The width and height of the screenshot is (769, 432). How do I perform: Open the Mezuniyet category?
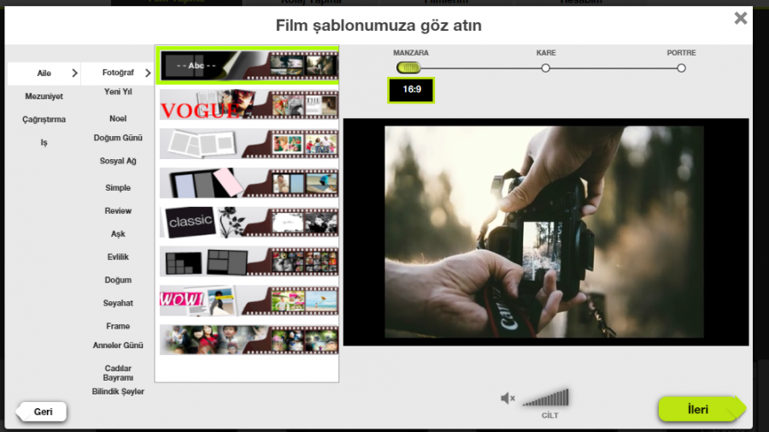(x=43, y=97)
